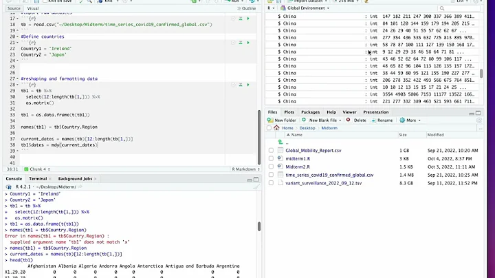Switch to the Plots tab
Image resolution: width=495 pixels, height=278 pixels.
(289, 112)
